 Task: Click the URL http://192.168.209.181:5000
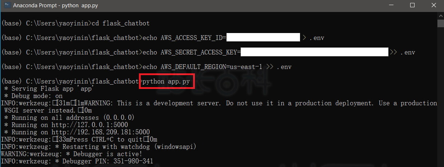click(101, 132)
